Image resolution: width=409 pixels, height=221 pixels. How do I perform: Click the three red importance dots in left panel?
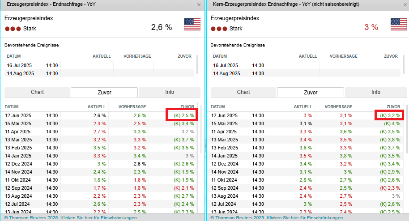coord(13,29)
